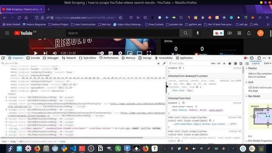Open the Memory tab
Screen dimensions: 272x153
pos(128,58)
